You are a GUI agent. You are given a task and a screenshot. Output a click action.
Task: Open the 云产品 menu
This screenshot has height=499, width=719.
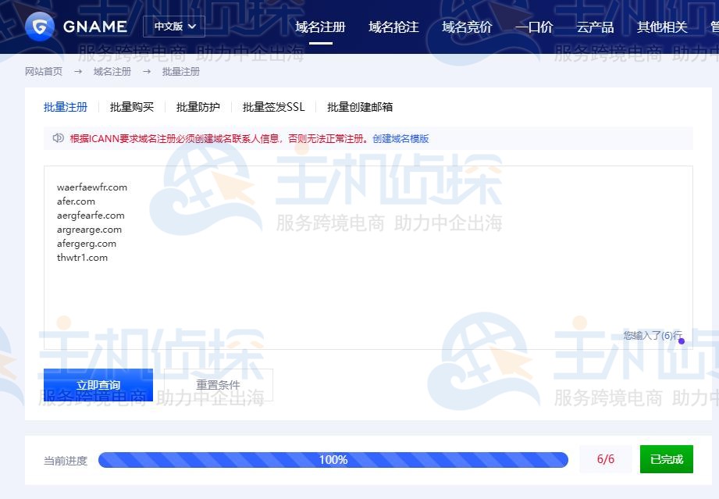point(595,27)
